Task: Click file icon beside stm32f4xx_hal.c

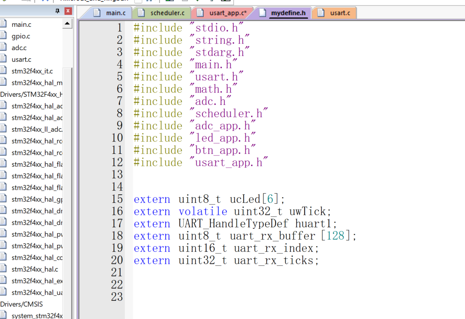Action: (3, 268)
